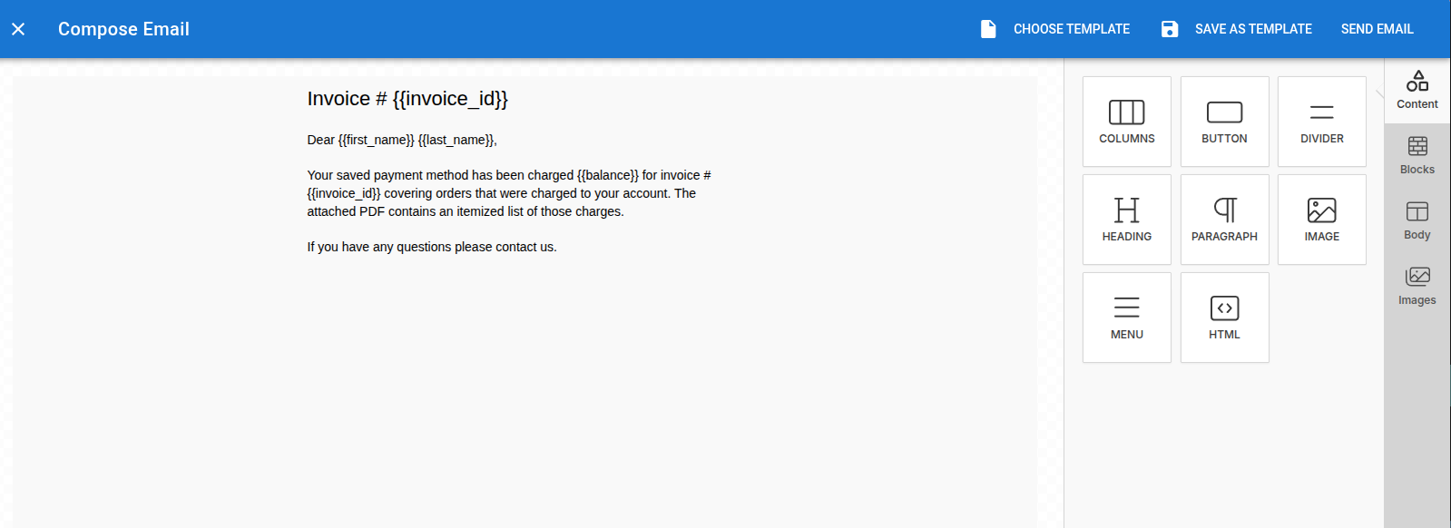Pick the Divider content block
The image size is (1451, 528).
(x=1321, y=122)
